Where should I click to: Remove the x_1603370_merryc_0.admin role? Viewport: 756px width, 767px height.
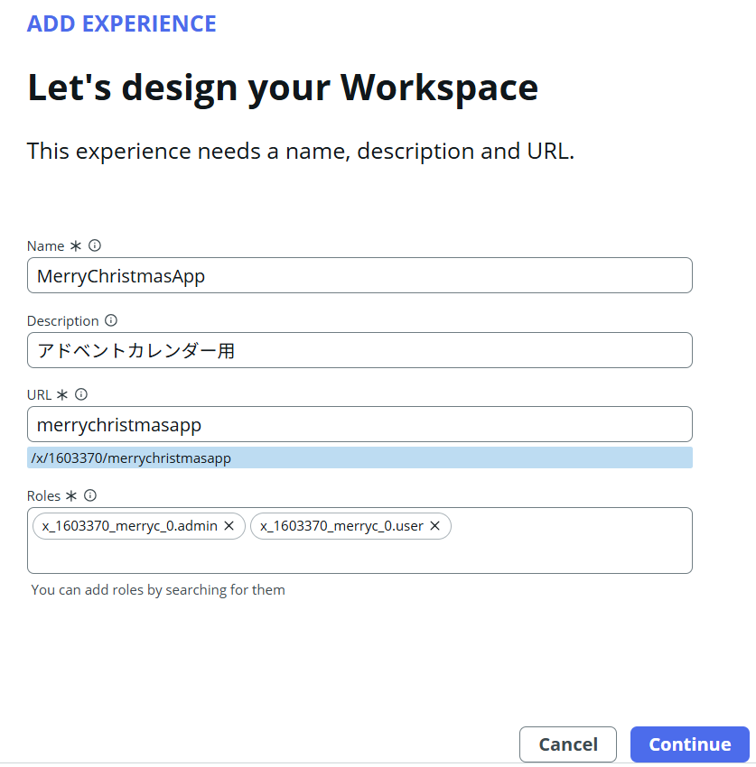(x=229, y=526)
